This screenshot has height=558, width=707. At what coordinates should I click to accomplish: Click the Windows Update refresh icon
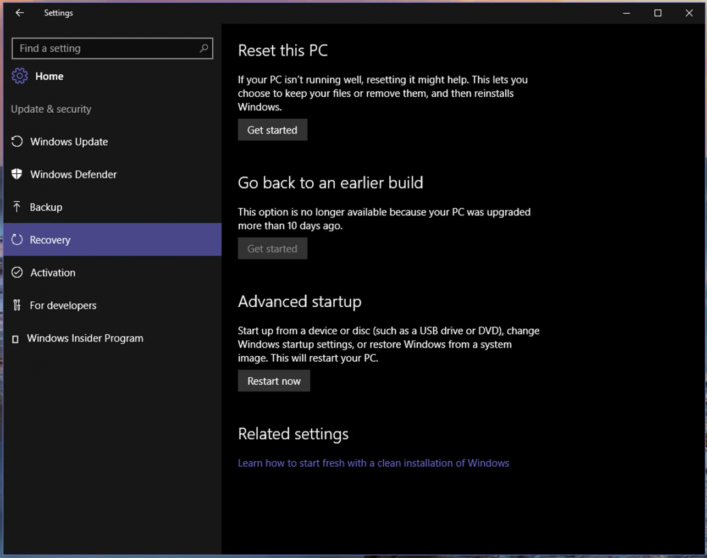(x=17, y=141)
